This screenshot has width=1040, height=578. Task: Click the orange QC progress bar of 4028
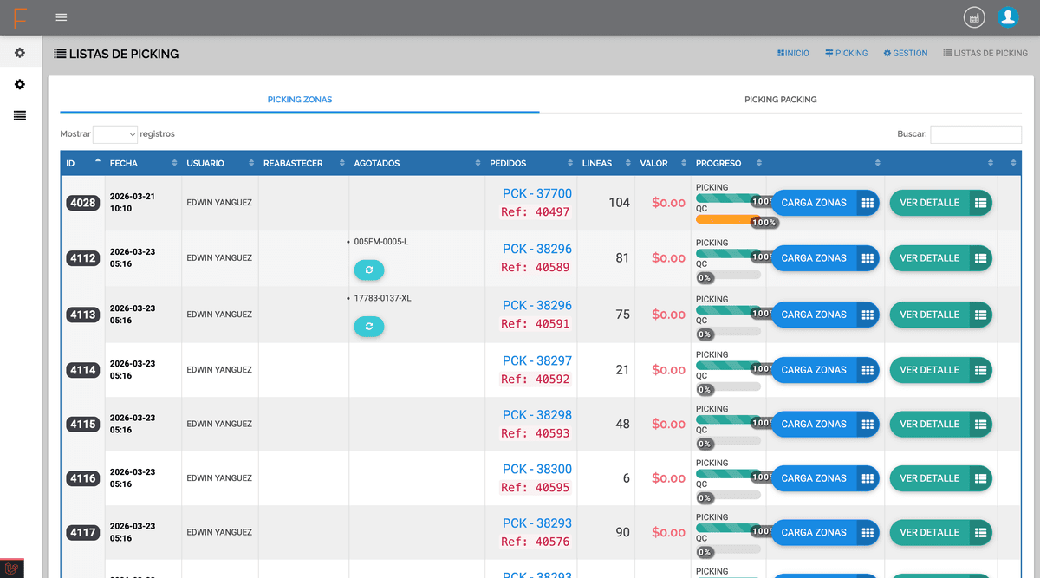[726, 220]
